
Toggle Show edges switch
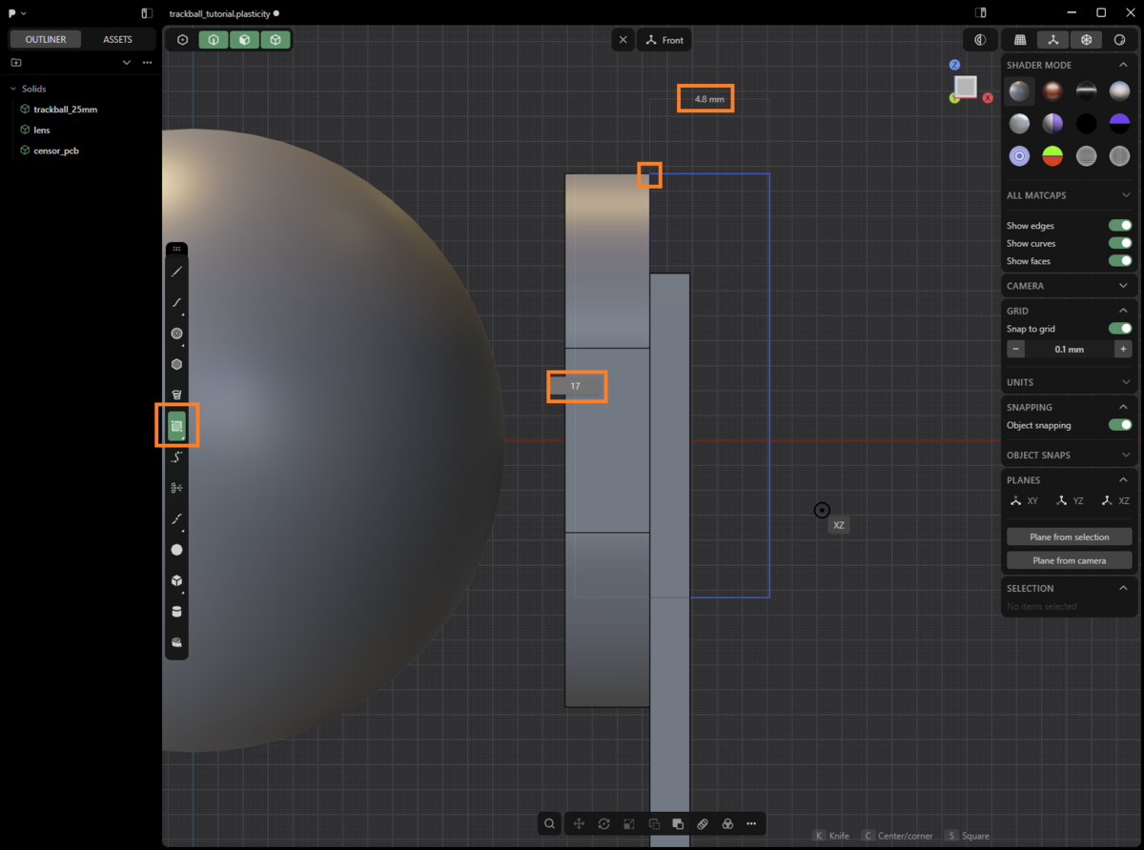click(x=1120, y=226)
